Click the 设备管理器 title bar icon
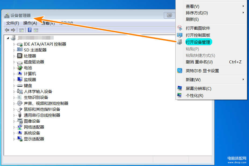The image size is (249, 166). pos(7,15)
